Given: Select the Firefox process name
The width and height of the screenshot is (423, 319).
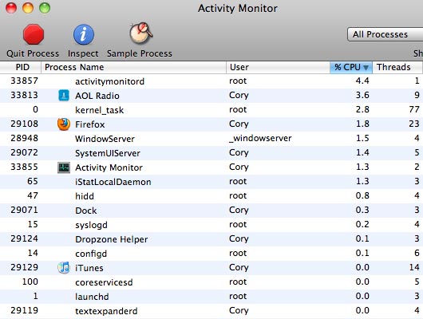Looking at the screenshot, I should pyautogui.click(x=90, y=124).
